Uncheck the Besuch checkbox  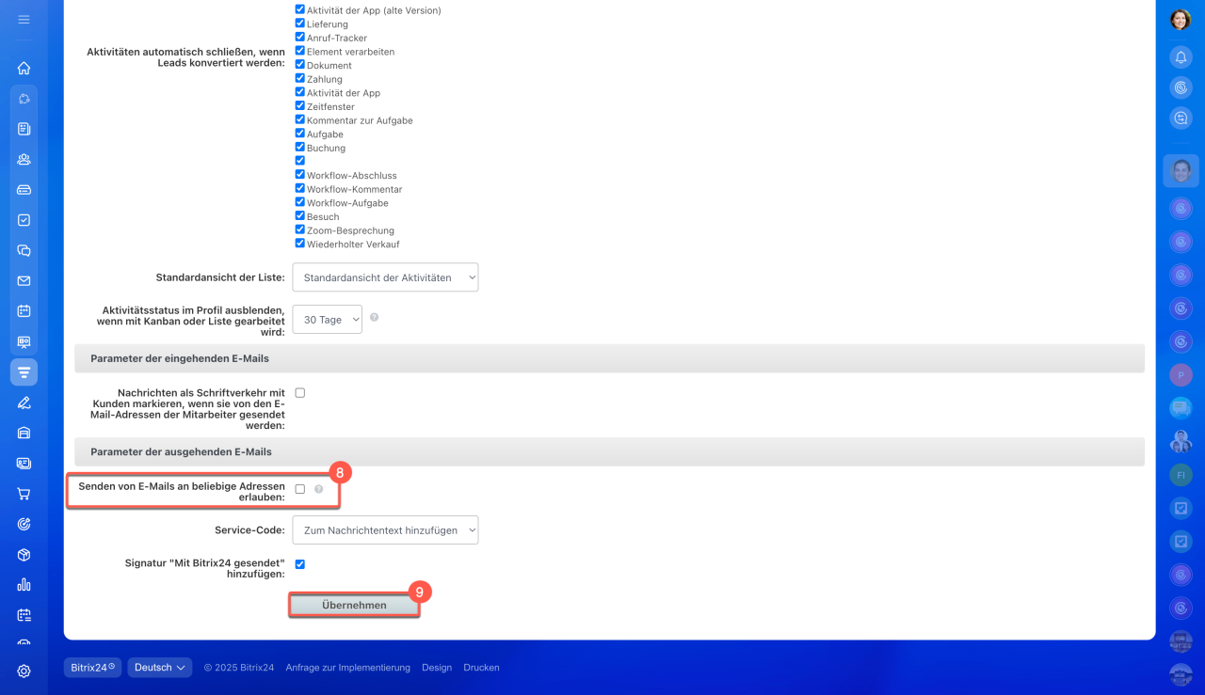pyautogui.click(x=299, y=216)
